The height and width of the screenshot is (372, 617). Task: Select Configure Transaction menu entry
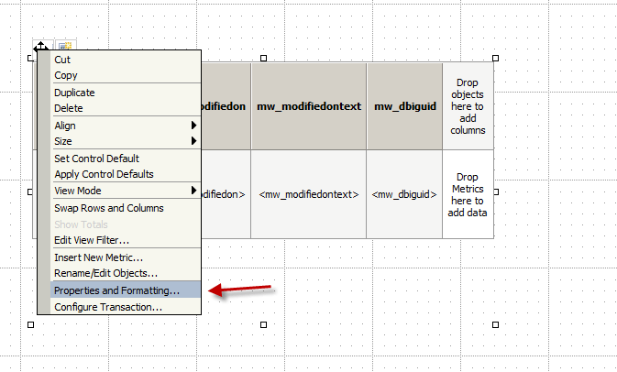point(108,307)
